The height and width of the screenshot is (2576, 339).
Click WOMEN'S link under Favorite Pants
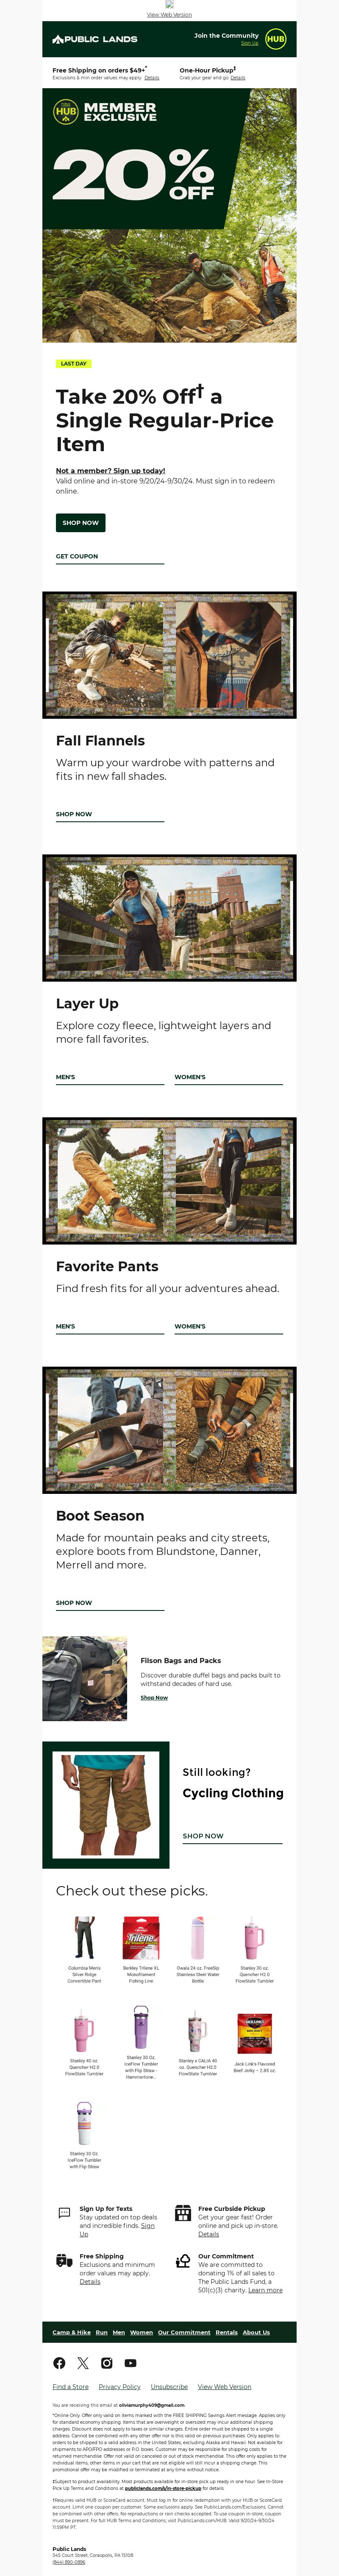coord(190,1326)
